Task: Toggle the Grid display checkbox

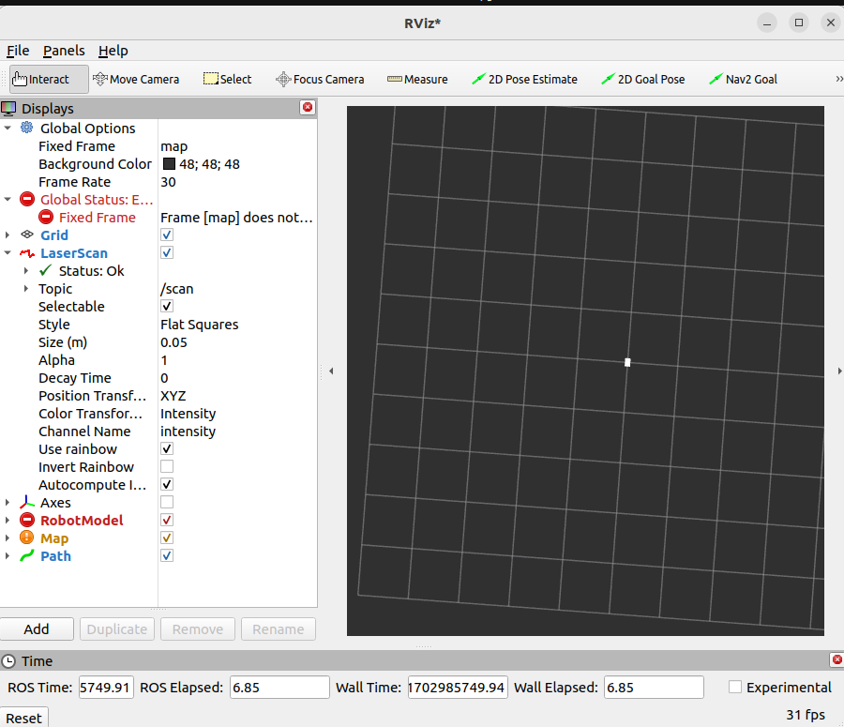Action: point(167,235)
